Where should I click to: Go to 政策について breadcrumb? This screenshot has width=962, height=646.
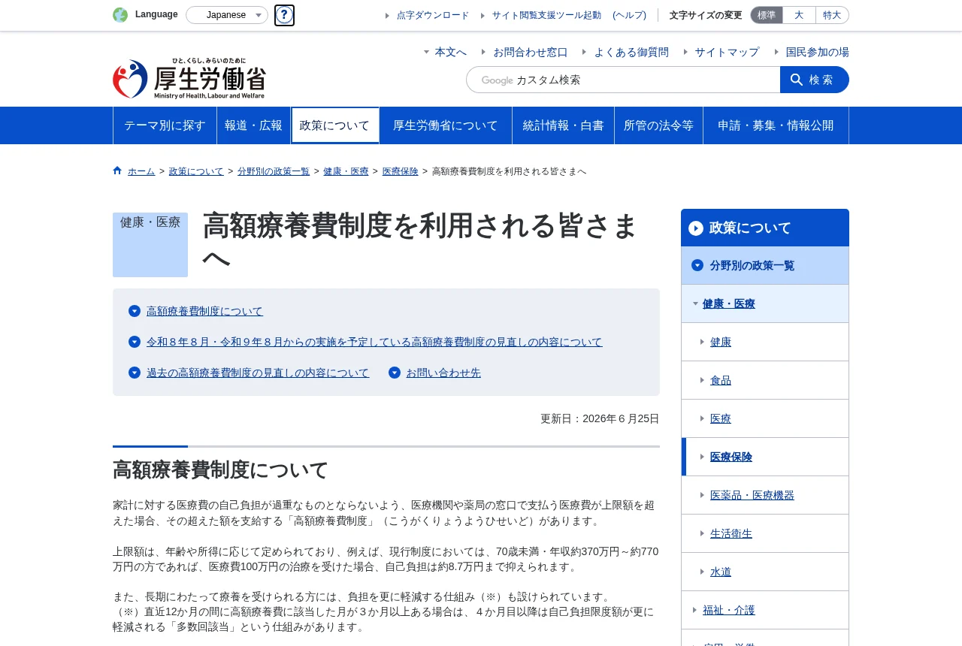pyautogui.click(x=196, y=171)
